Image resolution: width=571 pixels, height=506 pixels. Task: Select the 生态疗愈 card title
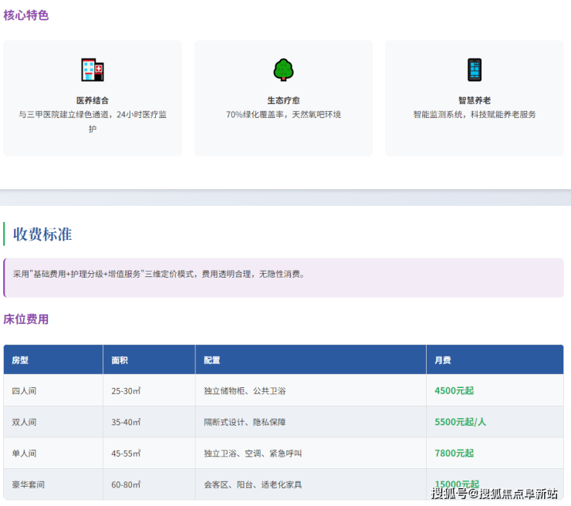(x=283, y=100)
